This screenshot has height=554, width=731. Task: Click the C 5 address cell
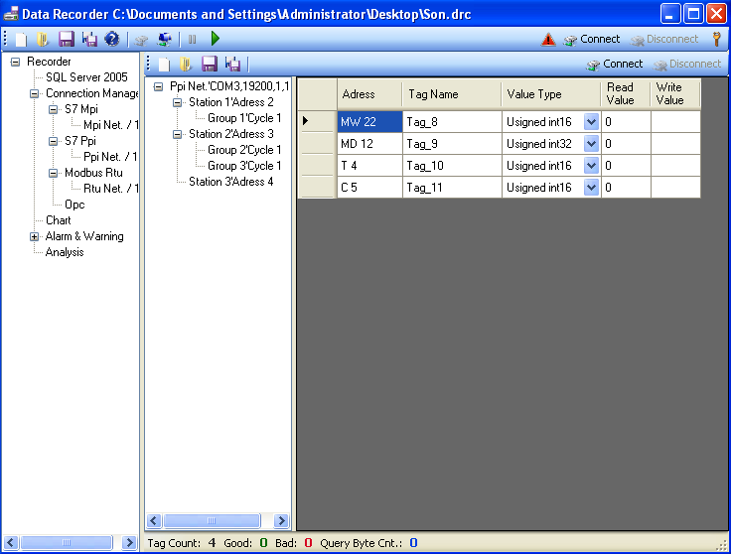pyautogui.click(x=369, y=188)
